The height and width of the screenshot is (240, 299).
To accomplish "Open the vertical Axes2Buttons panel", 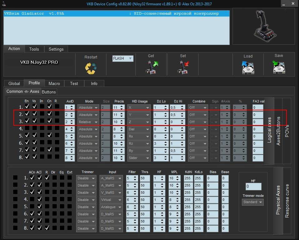I will [x=279, y=131].
